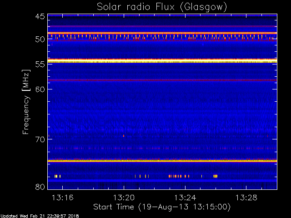Select the 13:24 time tick label
291x218 pixels.
click(x=185, y=198)
